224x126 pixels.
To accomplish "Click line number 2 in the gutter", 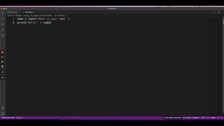I will click(13, 22).
